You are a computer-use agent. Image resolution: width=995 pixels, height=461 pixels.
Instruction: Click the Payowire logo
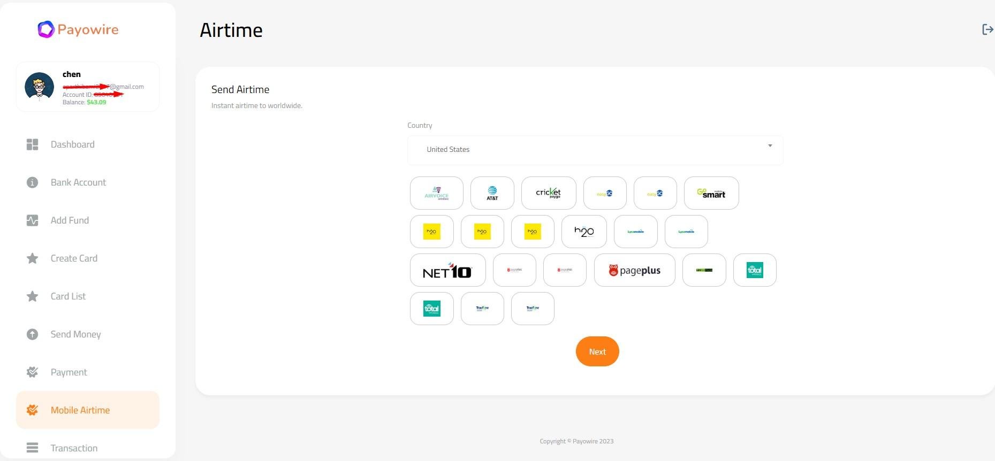[78, 29]
